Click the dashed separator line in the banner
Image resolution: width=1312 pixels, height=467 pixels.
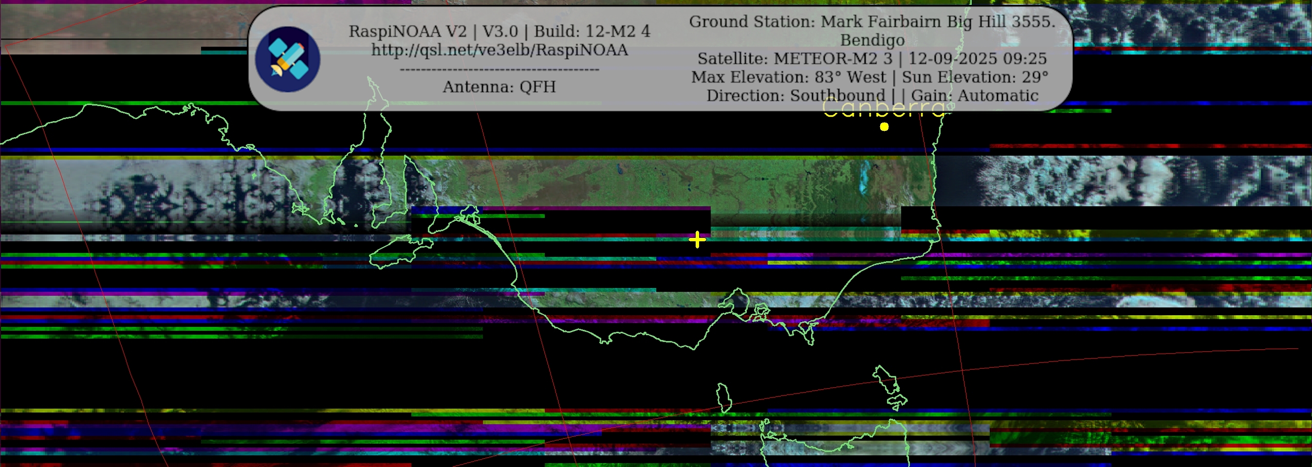coord(499,69)
